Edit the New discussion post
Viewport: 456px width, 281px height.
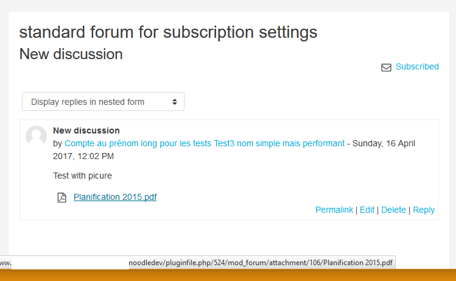pyautogui.click(x=367, y=210)
